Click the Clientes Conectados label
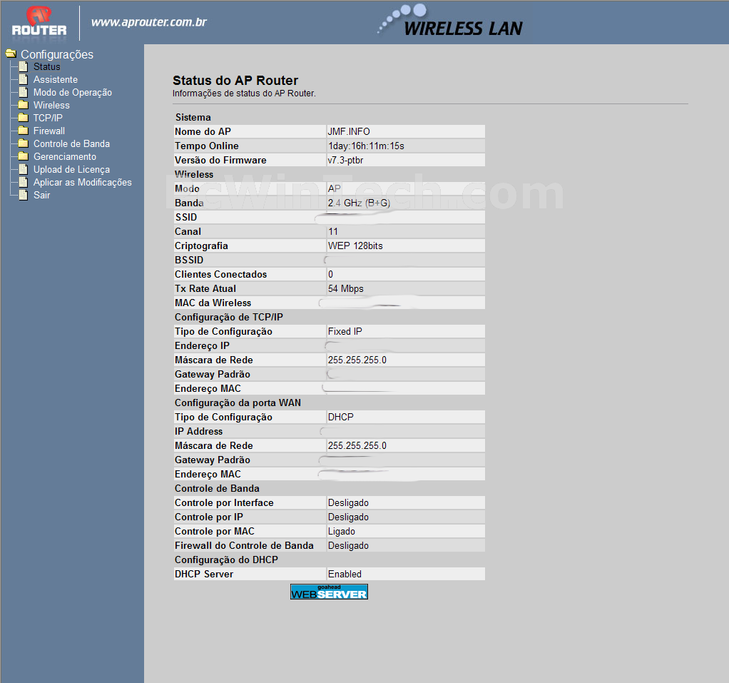The image size is (729, 683). [221, 275]
